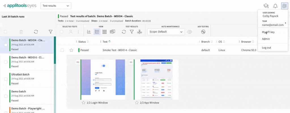Check the select-all batches checkbox

6,32
